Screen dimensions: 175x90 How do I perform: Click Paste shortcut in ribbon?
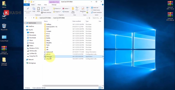tap(46, 12)
